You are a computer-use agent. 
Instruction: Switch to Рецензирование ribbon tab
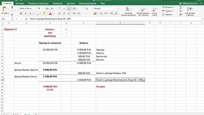88,4
